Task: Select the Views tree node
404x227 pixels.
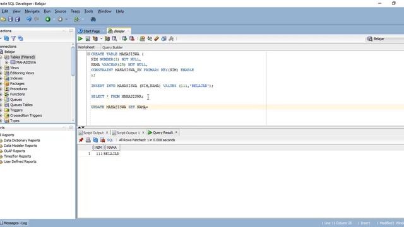Action: click(15, 67)
